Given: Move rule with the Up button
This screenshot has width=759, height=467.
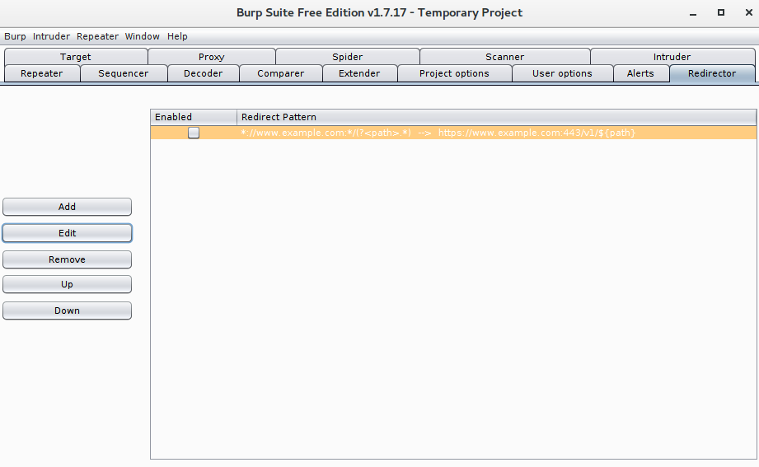Looking at the screenshot, I should [67, 284].
